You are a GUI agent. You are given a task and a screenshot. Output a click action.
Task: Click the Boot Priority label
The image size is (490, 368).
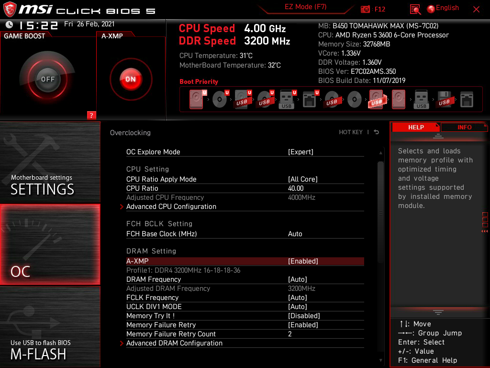(x=199, y=81)
